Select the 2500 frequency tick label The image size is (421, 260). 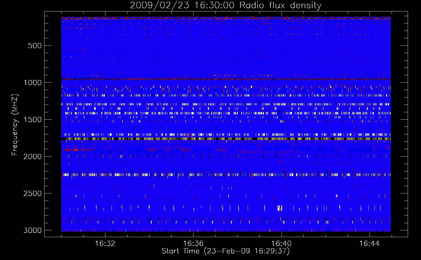pos(33,193)
